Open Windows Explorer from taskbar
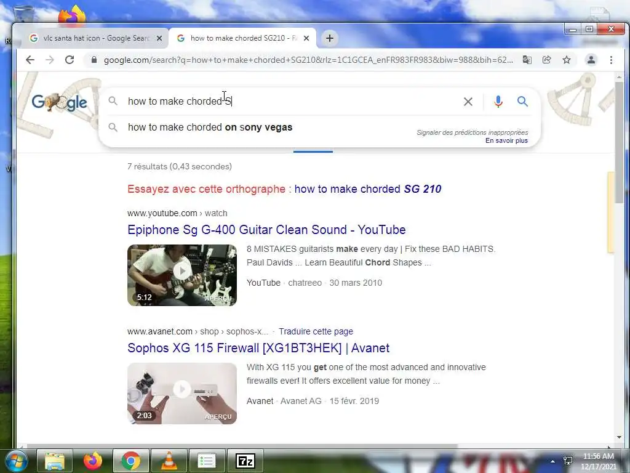This screenshot has height=473, width=630. pyautogui.click(x=55, y=461)
